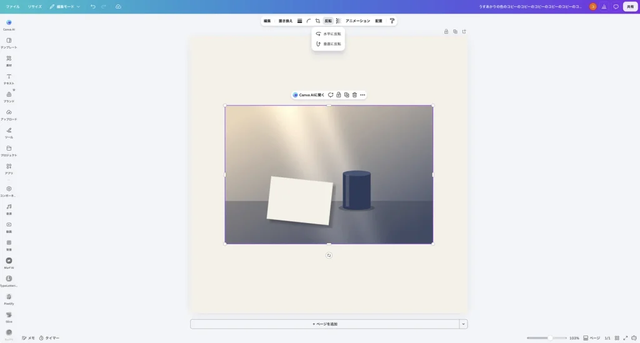This screenshot has height=343, width=640.
Task: Open the orange user avatar
Action: pyautogui.click(x=592, y=6)
